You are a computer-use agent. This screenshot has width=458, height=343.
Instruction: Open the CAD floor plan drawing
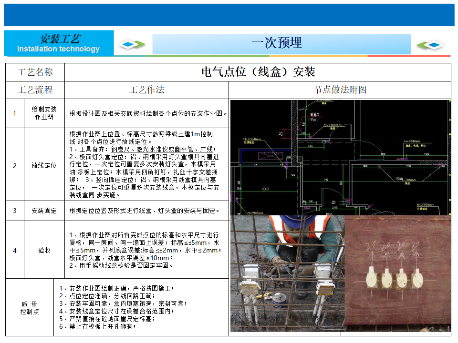click(340, 157)
